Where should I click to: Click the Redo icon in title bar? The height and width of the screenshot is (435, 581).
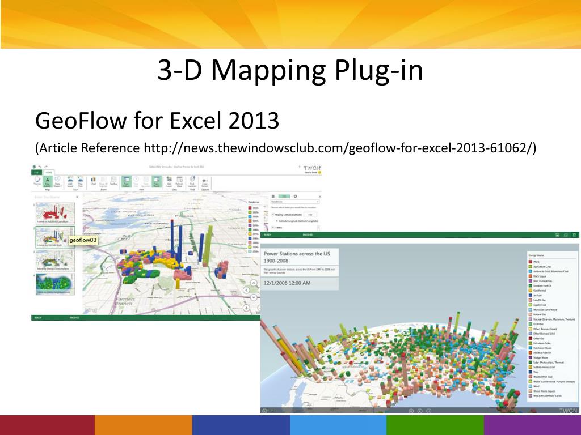pos(46,167)
